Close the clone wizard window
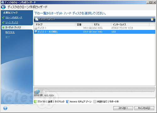Viewport: 157px width, 113px height. [x=154, y=2]
